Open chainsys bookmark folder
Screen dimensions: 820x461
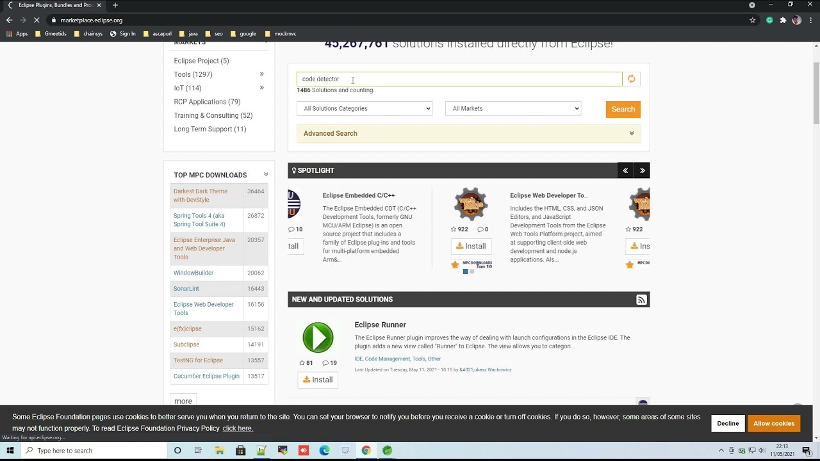[x=88, y=34]
